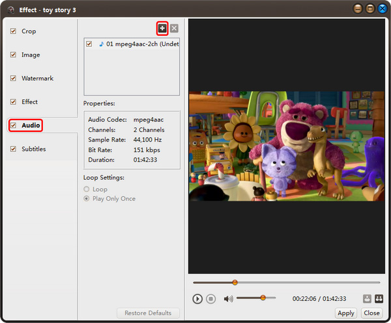Click the add audio track plus icon
391x323 pixels.
pyautogui.click(x=162, y=29)
